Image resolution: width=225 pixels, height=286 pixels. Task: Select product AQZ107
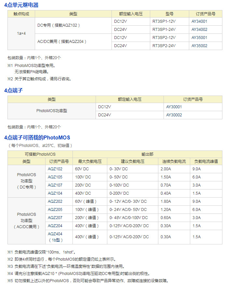click(x=55, y=185)
